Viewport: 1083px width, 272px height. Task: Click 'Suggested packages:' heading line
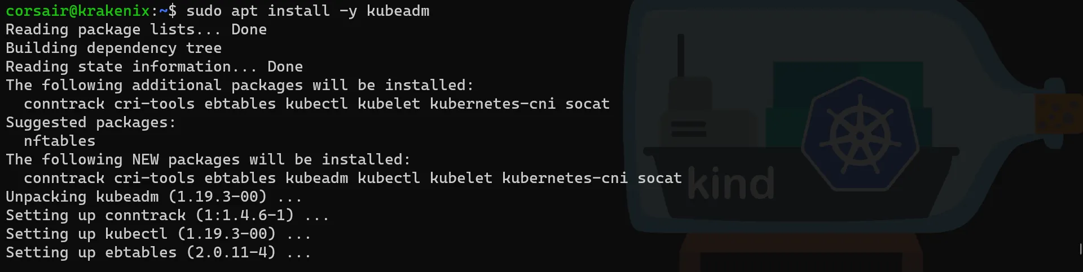90,122
